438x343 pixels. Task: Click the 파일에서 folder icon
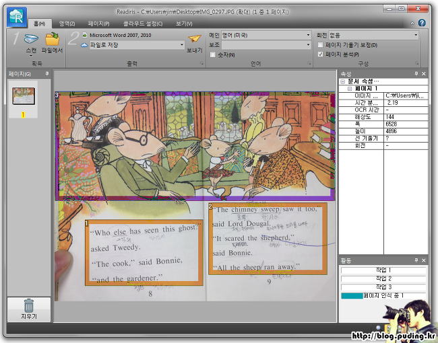[x=53, y=39]
